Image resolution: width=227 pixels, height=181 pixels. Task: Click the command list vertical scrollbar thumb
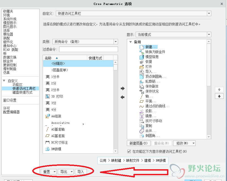[115, 67]
